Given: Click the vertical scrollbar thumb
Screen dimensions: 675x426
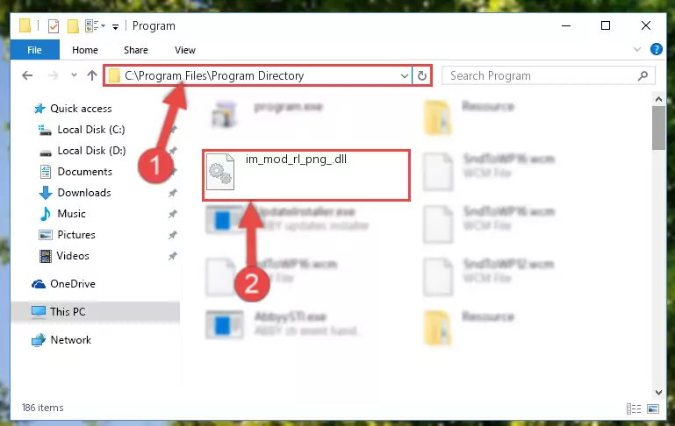Looking at the screenshot, I should (658, 128).
